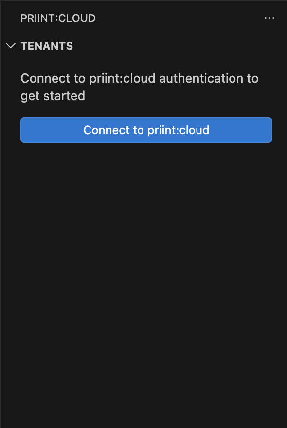287x428 pixels.
Task: Hide tenant contents by clicking the TENANTS chevron
Action: point(11,46)
